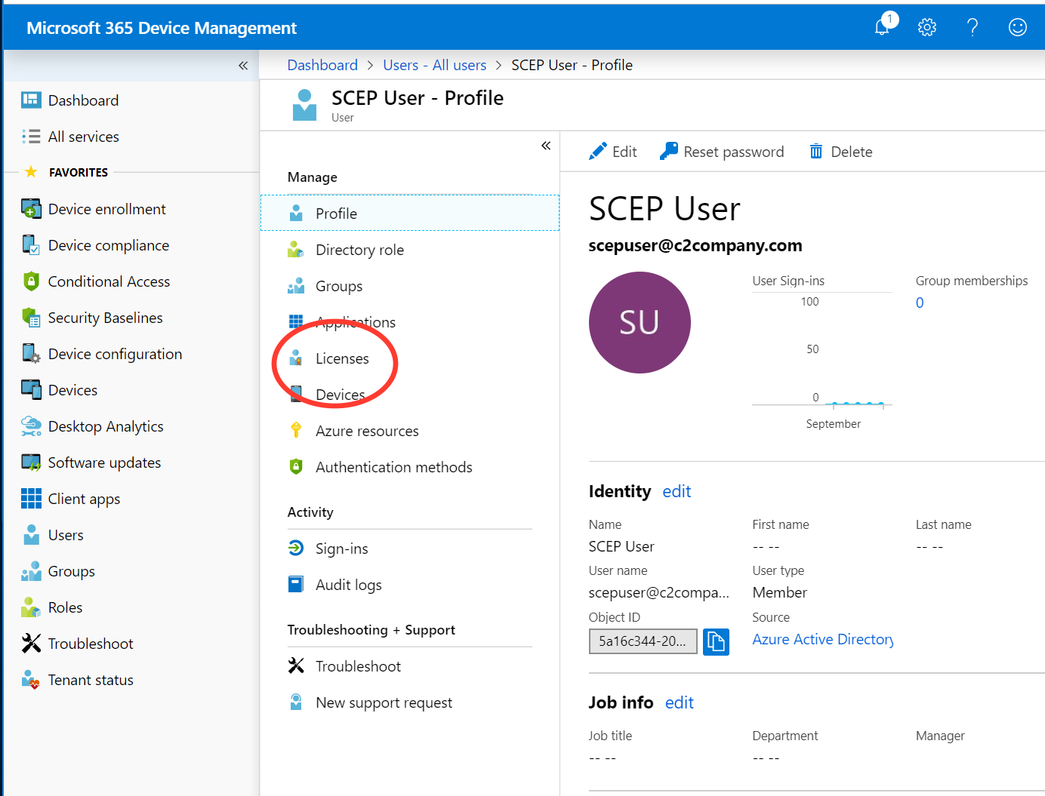Click the help question mark icon
Viewport: 1045px width, 796px height.
tap(973, 26)
